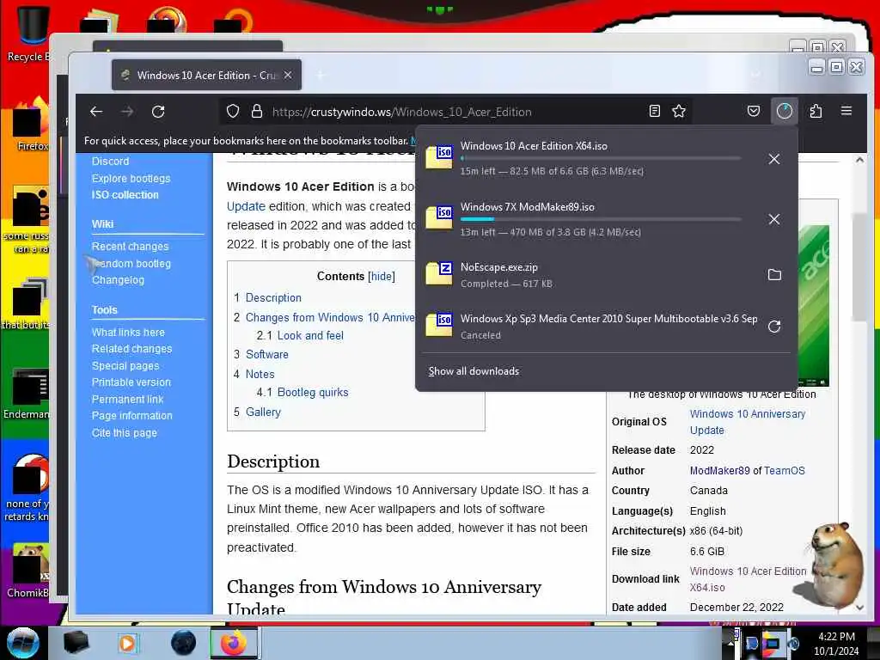
Task: Open the tracking protection shield icon
Action: point(233,111)
